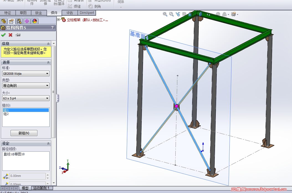Switch to the DimXpert tab
The image size is (292, 193).
(x=87, y=13)
